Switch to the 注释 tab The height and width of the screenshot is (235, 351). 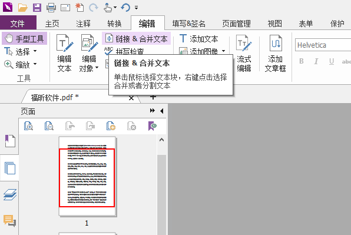pyautogui.click(x=83, y=24)
